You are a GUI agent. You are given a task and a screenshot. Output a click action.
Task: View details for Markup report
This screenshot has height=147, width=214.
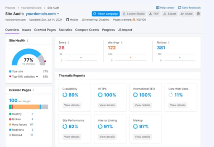point(142,137)
